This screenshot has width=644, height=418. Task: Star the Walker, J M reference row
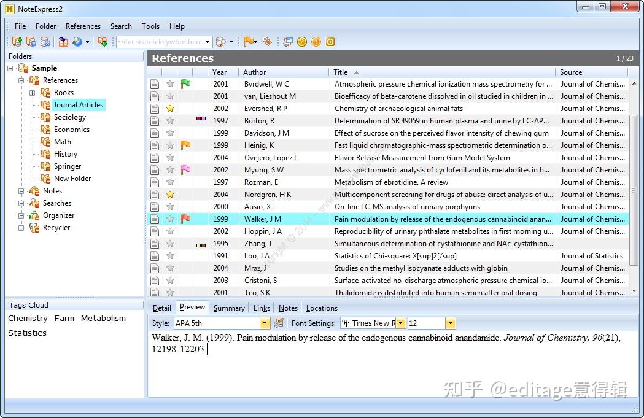169,219
